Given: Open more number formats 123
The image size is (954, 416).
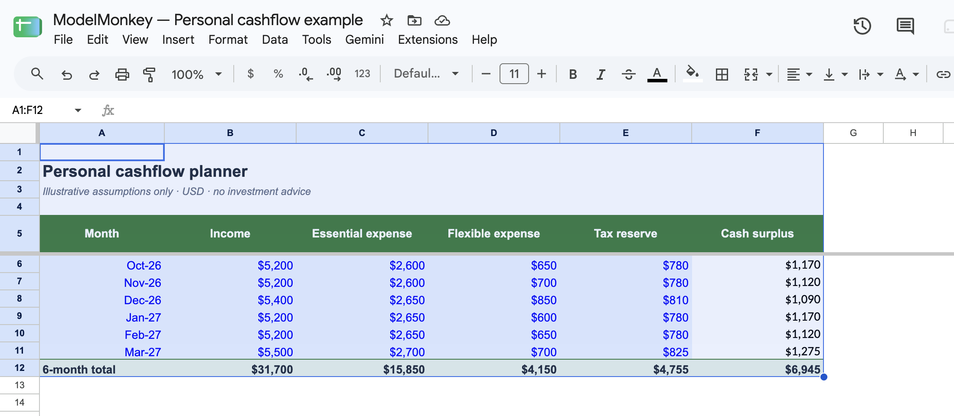Looking at the screenshot, I should click(362, 74).
